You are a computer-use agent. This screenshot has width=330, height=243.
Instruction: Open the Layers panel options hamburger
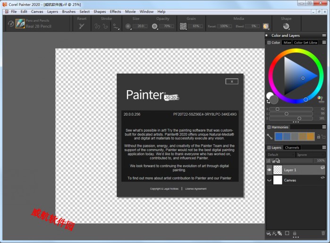324,148
